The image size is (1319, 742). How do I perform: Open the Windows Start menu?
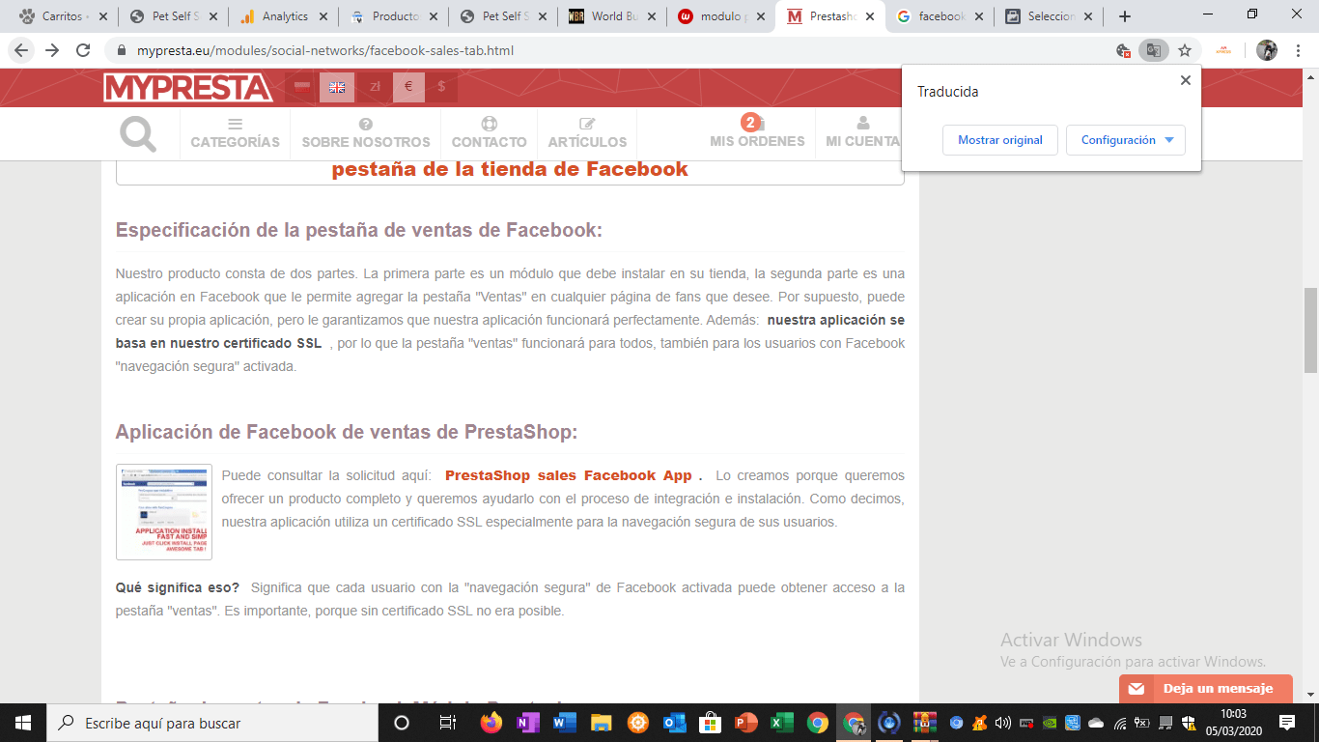click(x=23, y=723)
